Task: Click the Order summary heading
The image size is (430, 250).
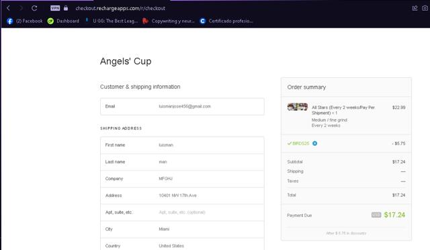Action: (306, 87)
